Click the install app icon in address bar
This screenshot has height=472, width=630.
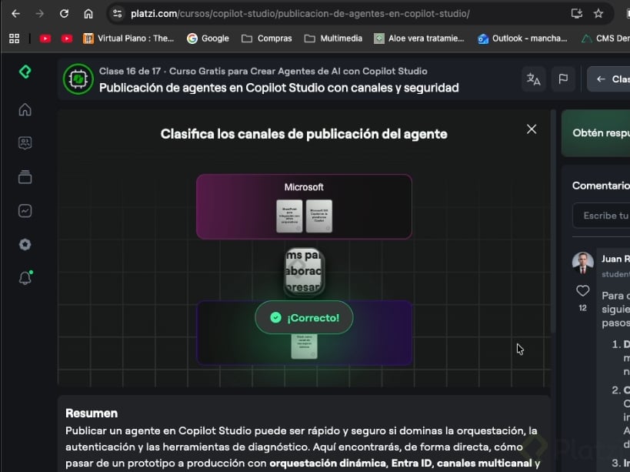[577, 14]
